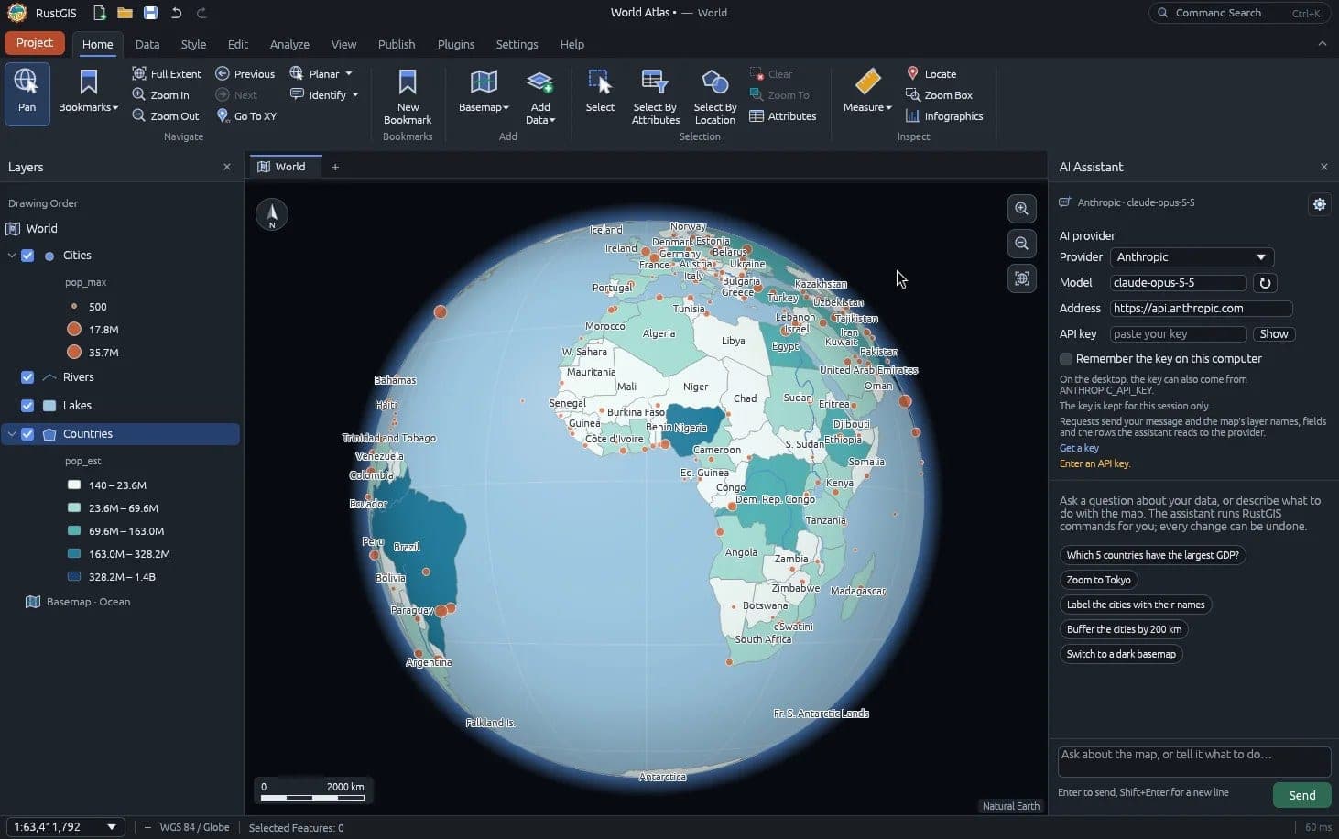Open the AI Assistant settings gear
Viewport: 1339px width, 839px height.
coord(1319,203)
